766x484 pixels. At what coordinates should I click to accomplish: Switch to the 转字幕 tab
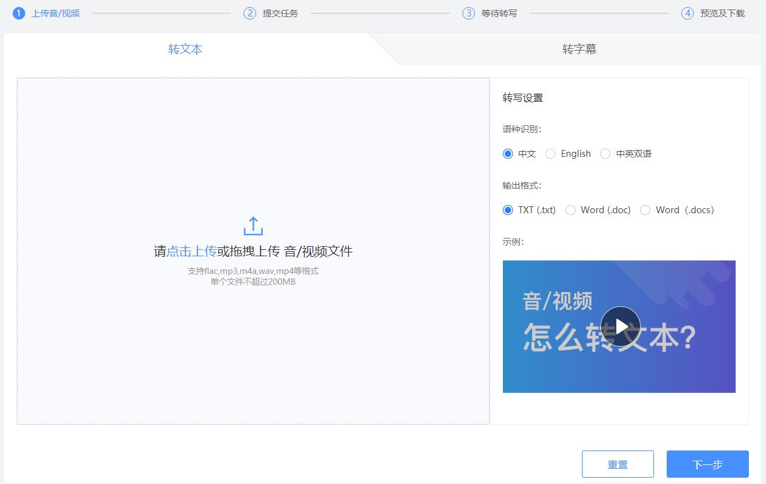579,49
